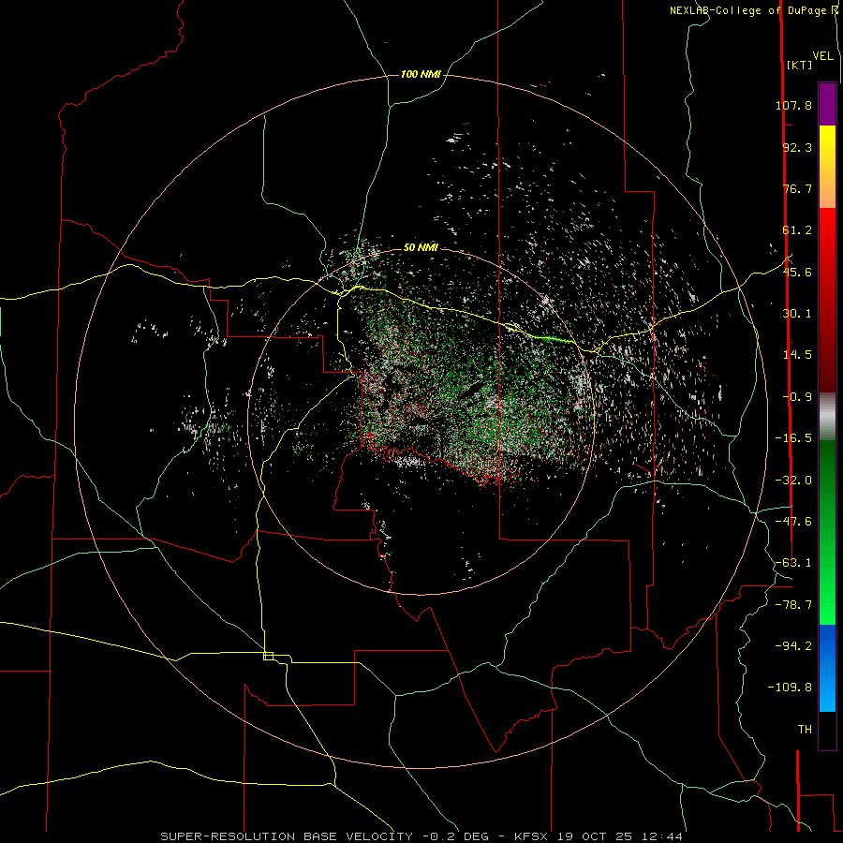Screen dimensions: 843x843
Task: Select the 92.3 value on velocity scale
Action: tap(797, 147)
